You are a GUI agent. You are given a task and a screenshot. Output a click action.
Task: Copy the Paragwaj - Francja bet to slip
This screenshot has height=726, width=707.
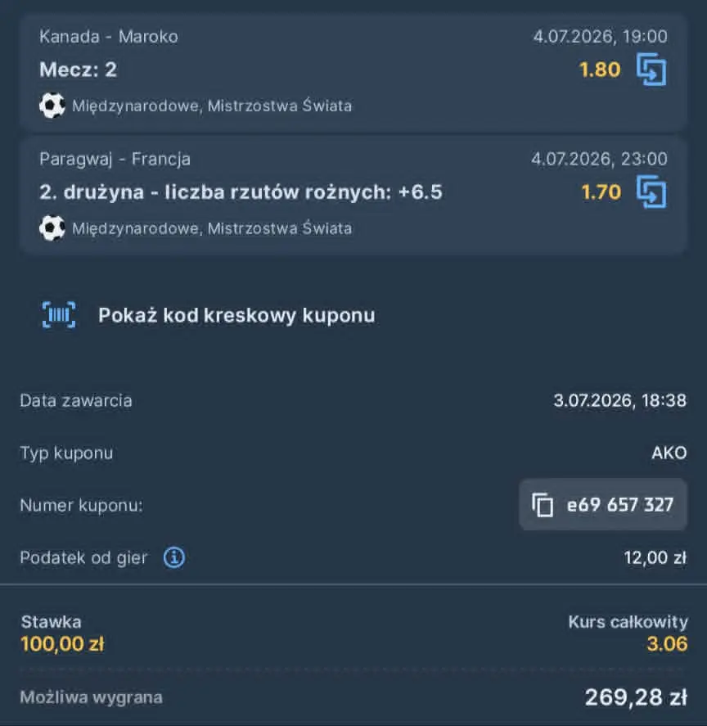point(651,192)
